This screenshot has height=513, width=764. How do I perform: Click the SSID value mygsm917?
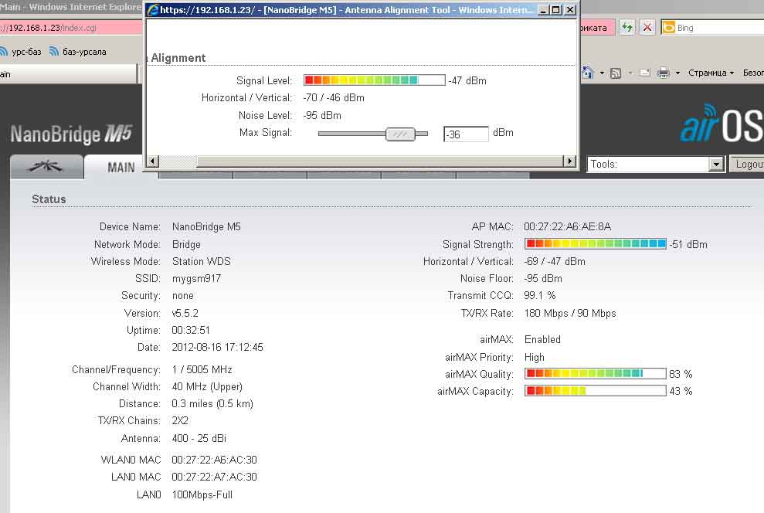click(196, 279)
